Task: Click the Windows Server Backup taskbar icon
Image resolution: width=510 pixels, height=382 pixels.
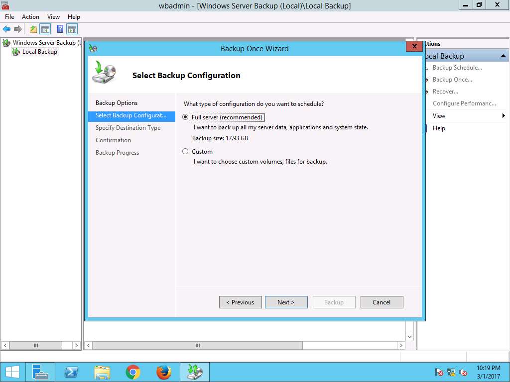Action: (195, 372)
